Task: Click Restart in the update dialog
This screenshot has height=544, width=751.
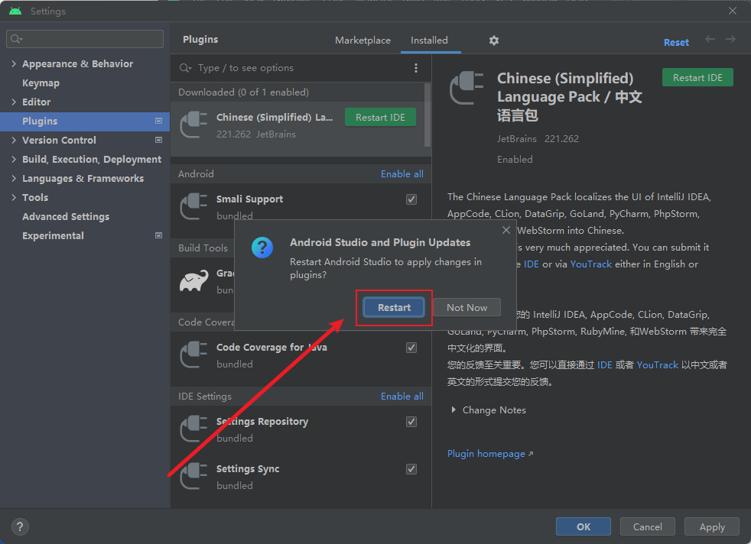Action: point(394,308)
